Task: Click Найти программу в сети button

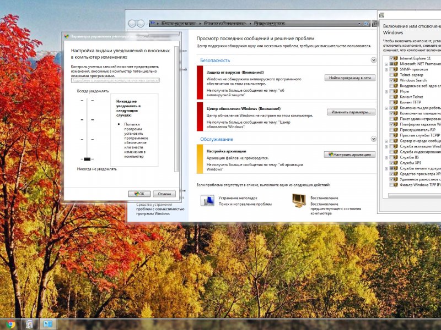Action: (x=350, y=78)
